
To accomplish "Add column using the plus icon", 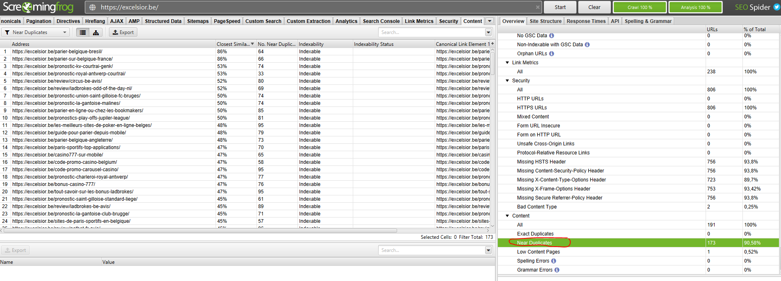I will (493, 44).
